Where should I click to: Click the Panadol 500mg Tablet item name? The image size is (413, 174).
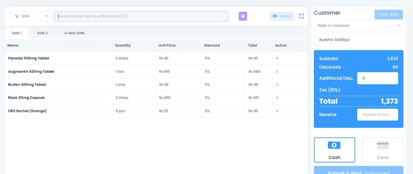coord(29,58)
